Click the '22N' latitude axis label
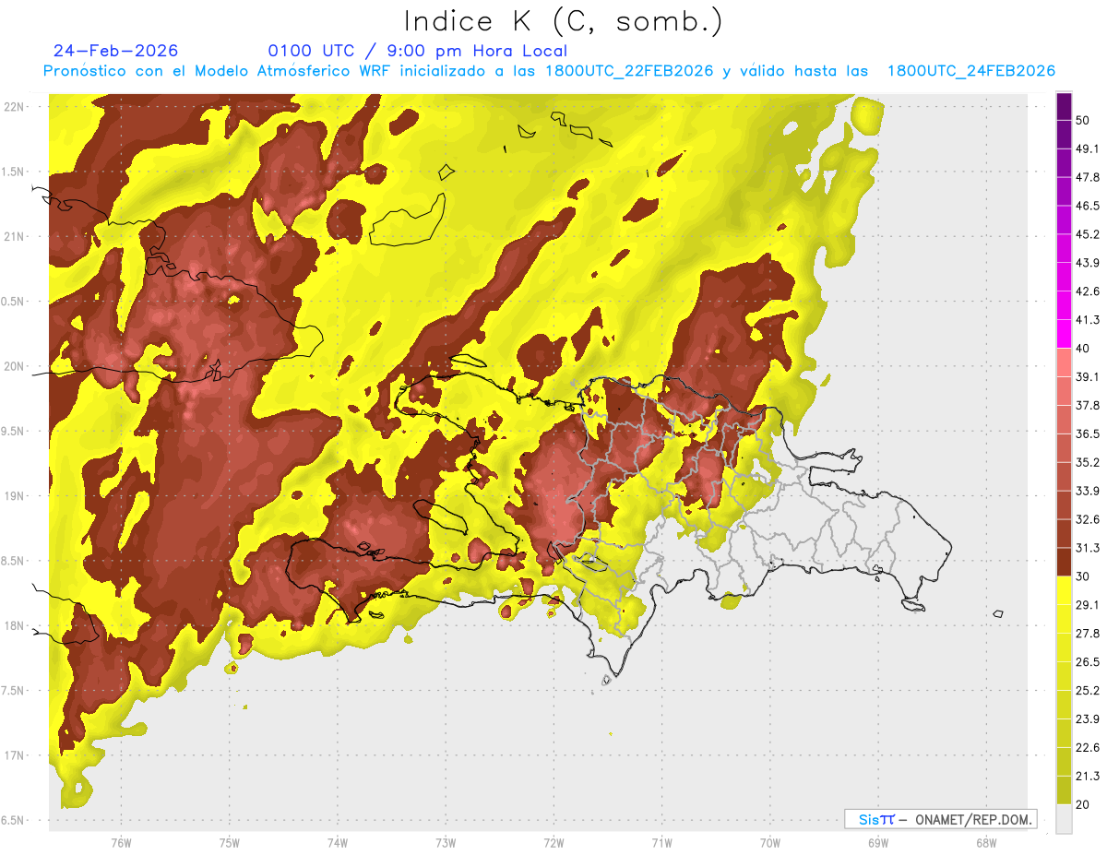 [16, 106]
